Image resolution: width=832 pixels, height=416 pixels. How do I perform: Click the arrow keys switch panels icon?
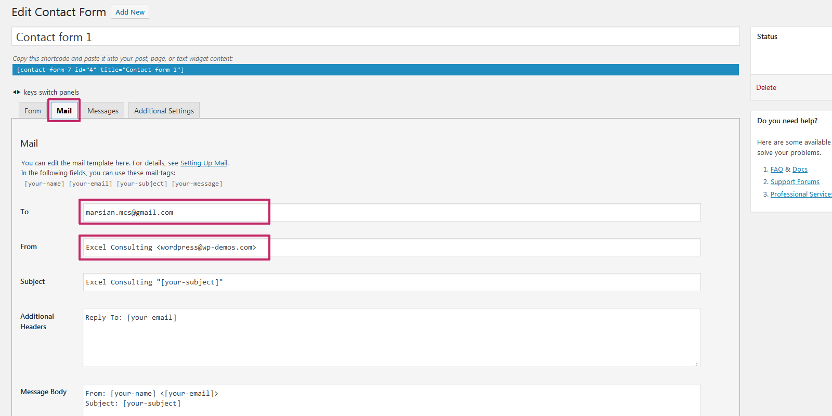point(17,92)
